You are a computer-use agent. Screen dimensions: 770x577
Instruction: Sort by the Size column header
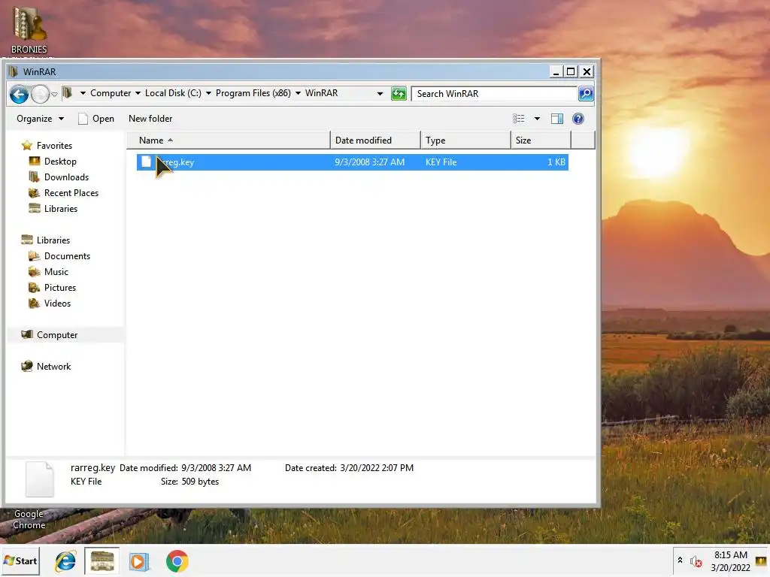pyautogui.click(x=541, y=140)
